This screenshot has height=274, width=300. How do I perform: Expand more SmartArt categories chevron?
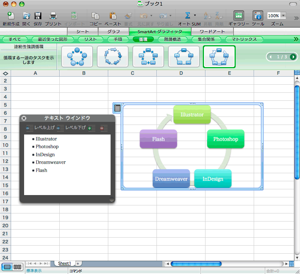coord(296,39)
